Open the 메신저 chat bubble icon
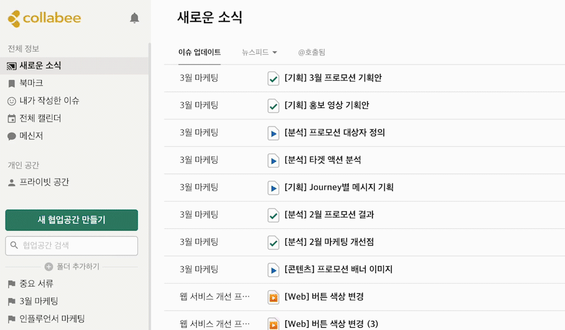Screen dimensions: 565x330 [x=11, y=136]
